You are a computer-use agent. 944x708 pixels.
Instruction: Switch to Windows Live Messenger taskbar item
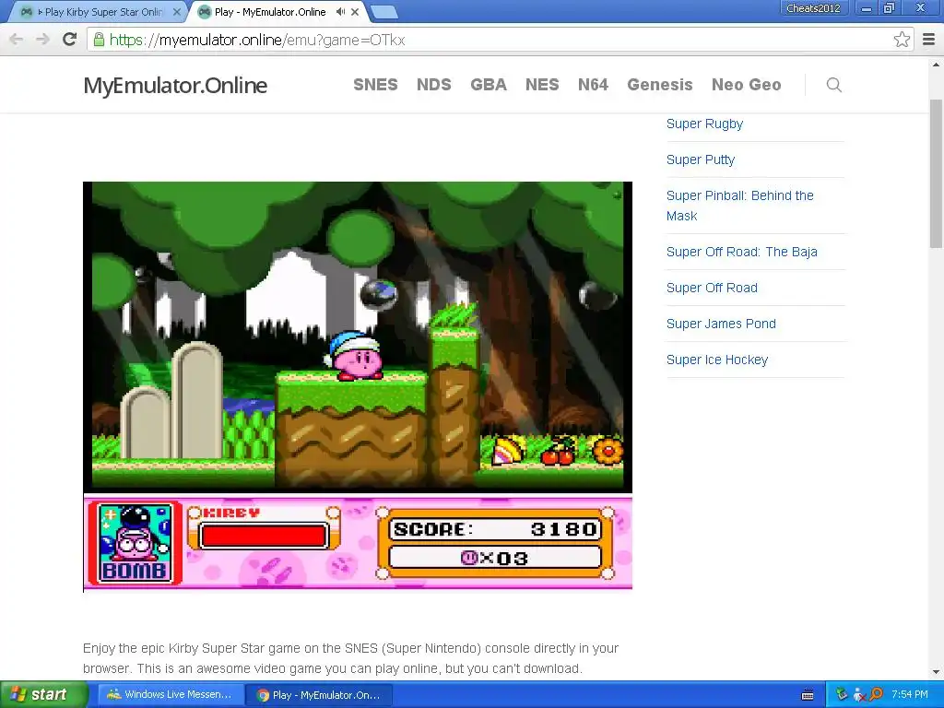170,695
